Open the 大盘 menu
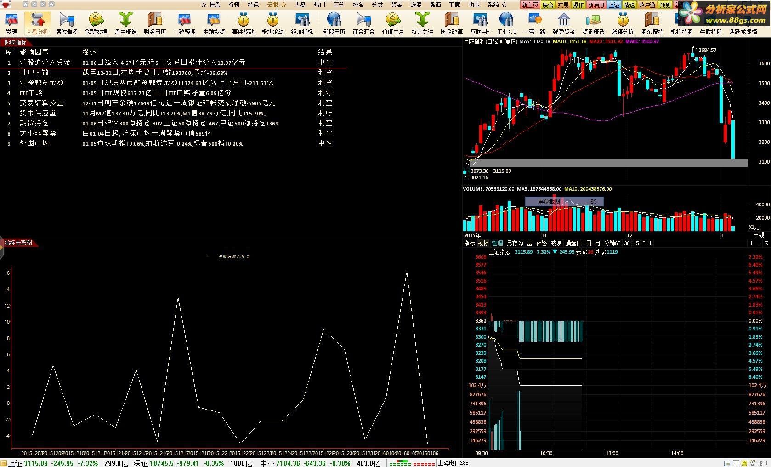 pos(300,5)
